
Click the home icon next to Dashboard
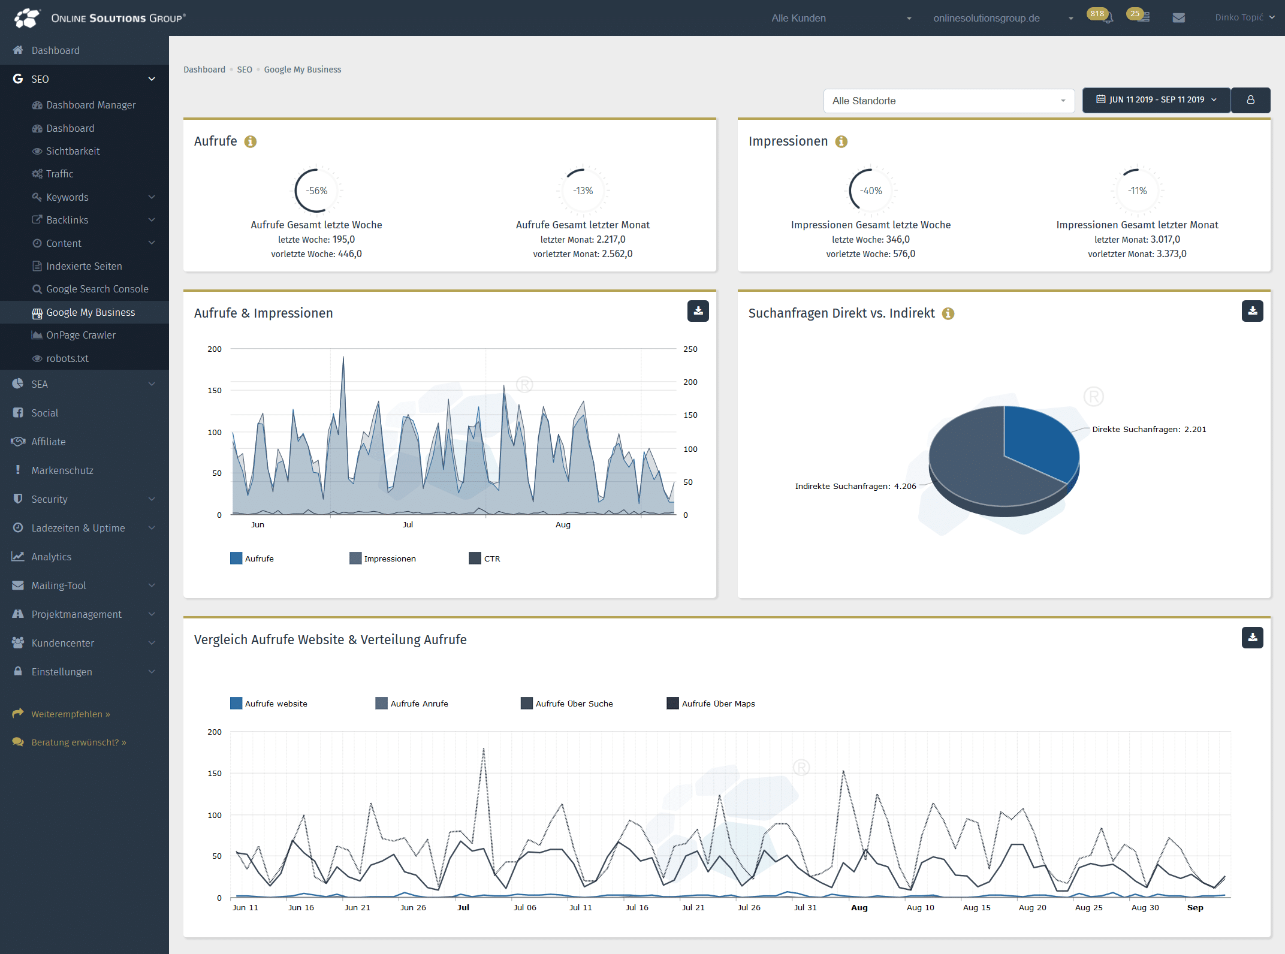(18, 50)
